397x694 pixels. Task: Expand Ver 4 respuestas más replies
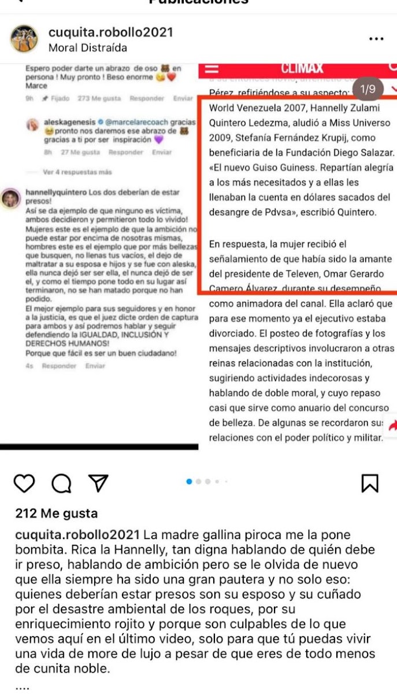coord(77,172)
